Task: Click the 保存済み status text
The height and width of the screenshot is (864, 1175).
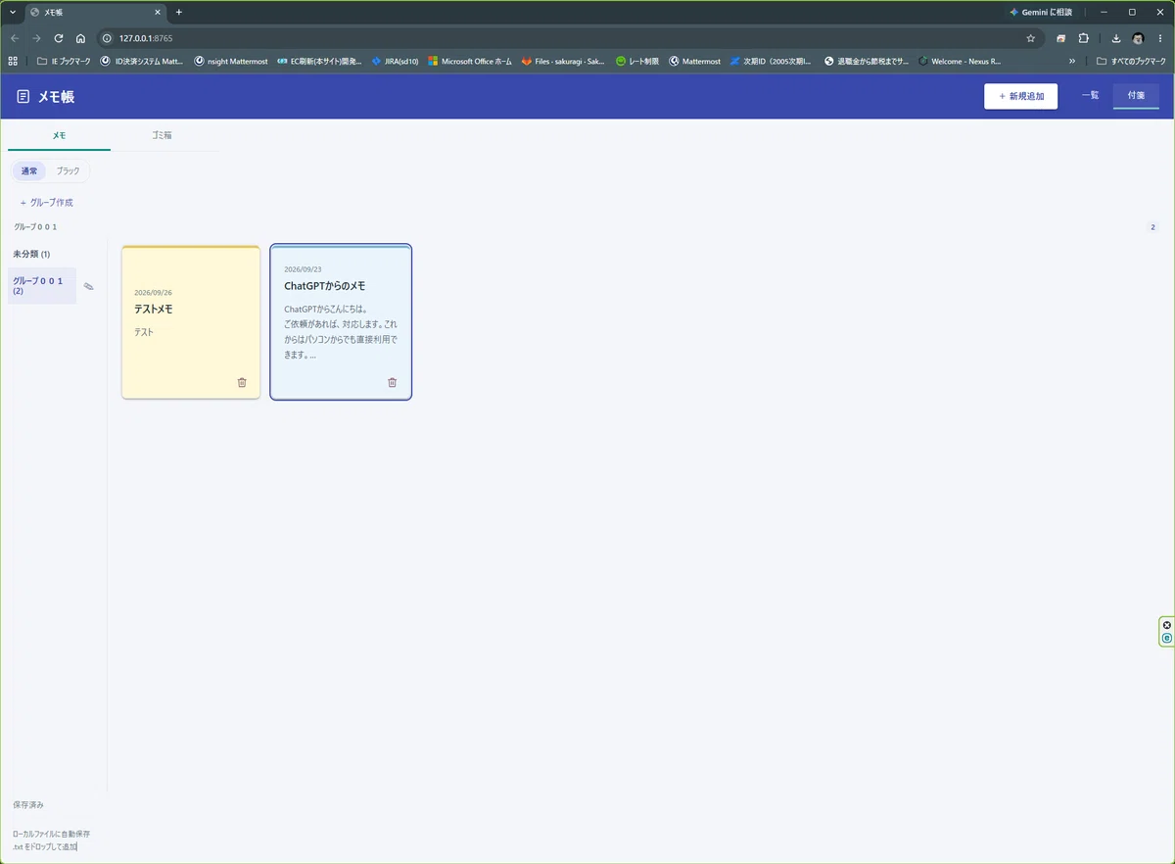Action: 28,804
